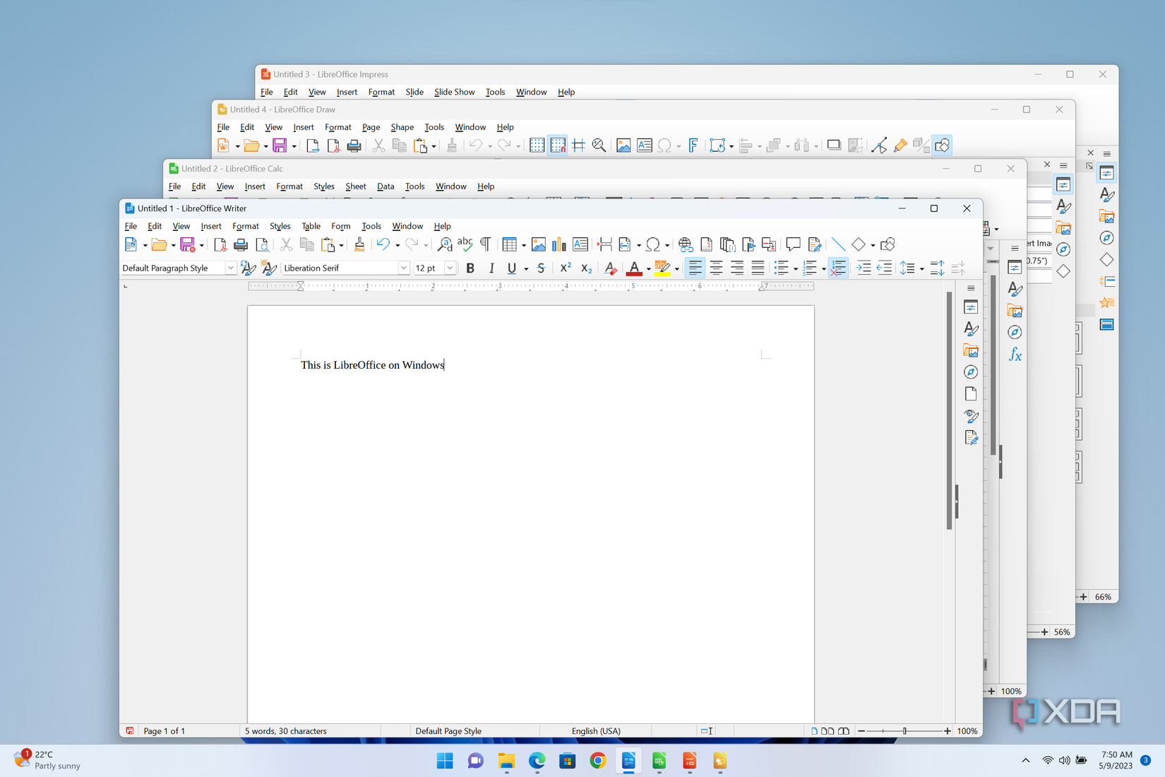
Task: Open the Slide Show menu in Impress
Action: (454, 92)
